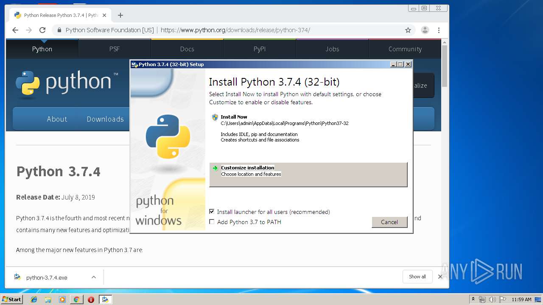Open Action Center flag icon
Screen dimensions: 543x305
coord(502,299)
